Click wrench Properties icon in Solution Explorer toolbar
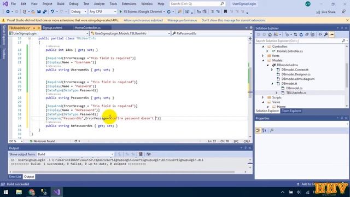Viewport: 350px width, 197px height. [326, 34]
